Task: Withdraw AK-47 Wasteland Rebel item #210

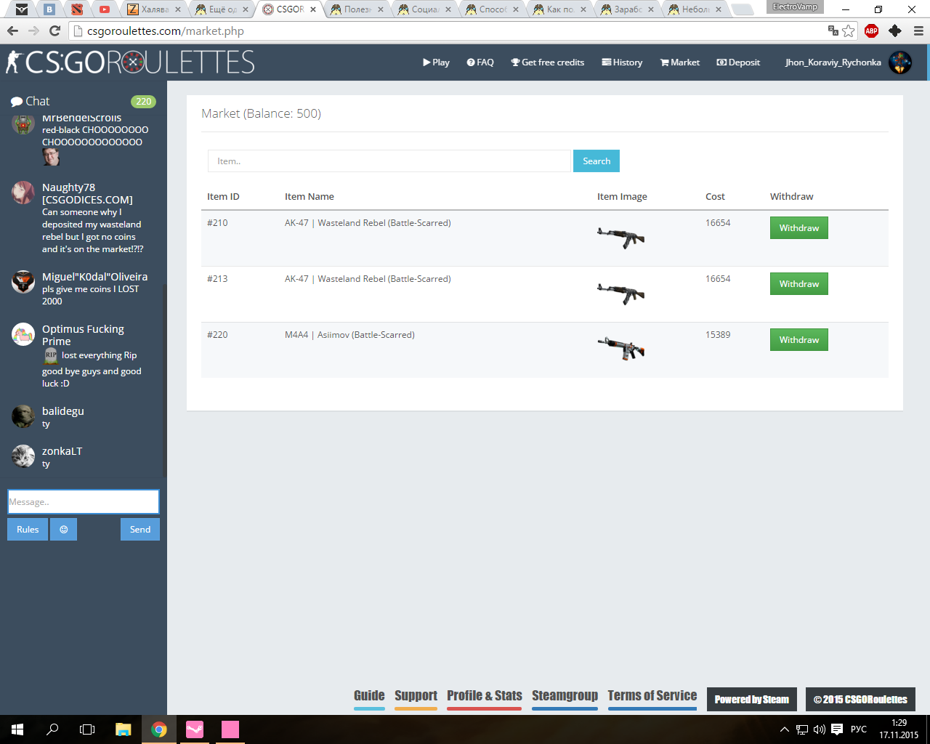Action: coord(799,228)
